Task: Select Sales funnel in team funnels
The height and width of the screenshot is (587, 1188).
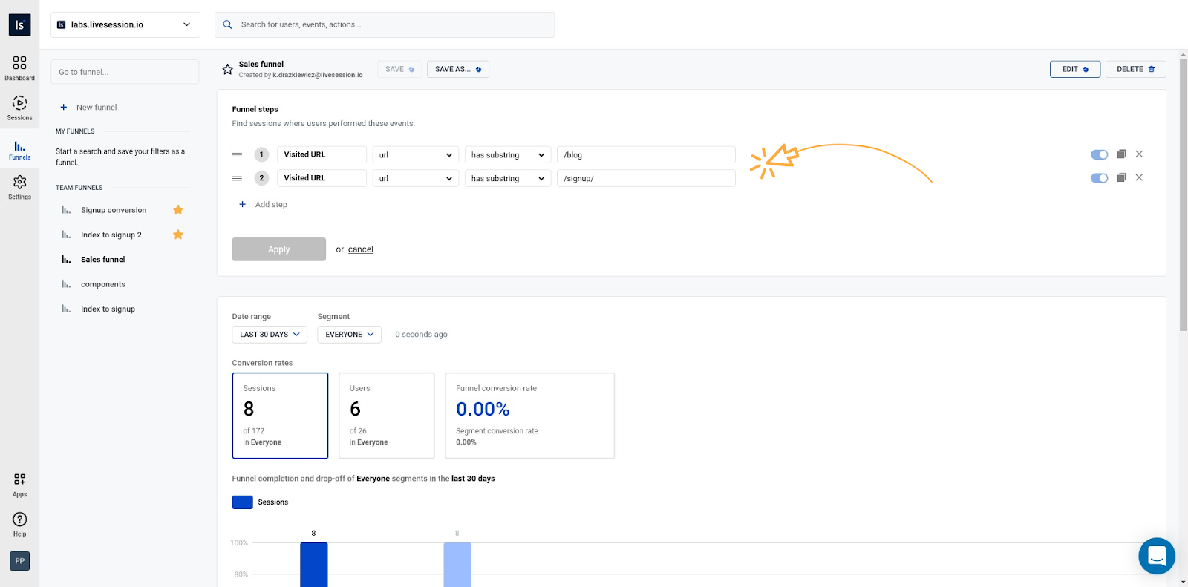Action: pos(103,260)
